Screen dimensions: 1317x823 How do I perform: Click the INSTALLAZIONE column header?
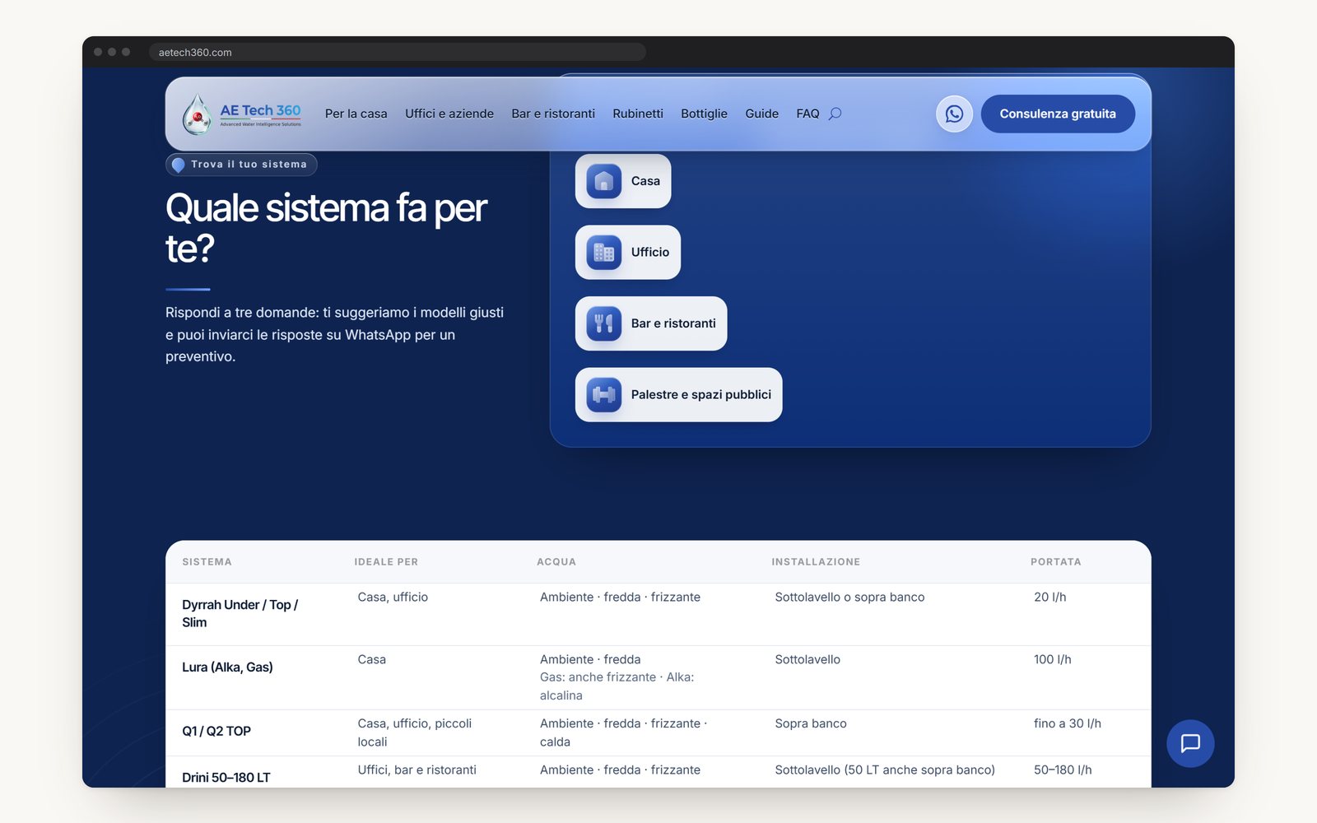point(816,562)
